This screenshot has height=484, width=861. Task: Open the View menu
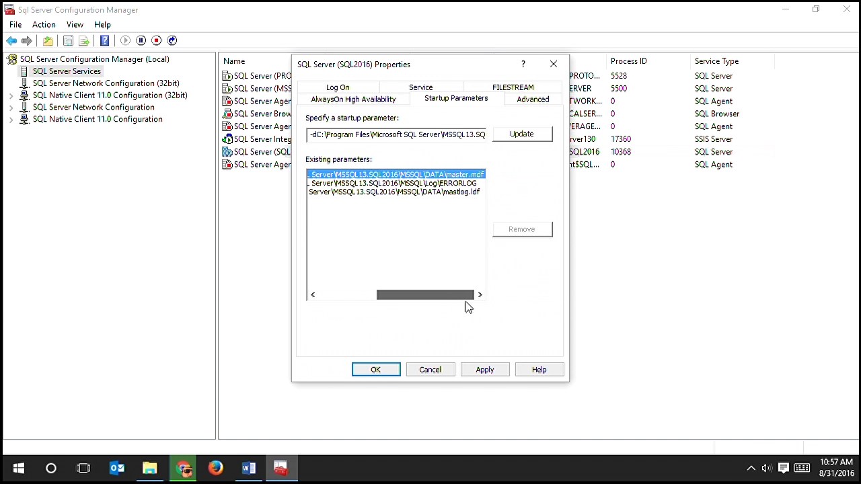[x=75, y=25]
